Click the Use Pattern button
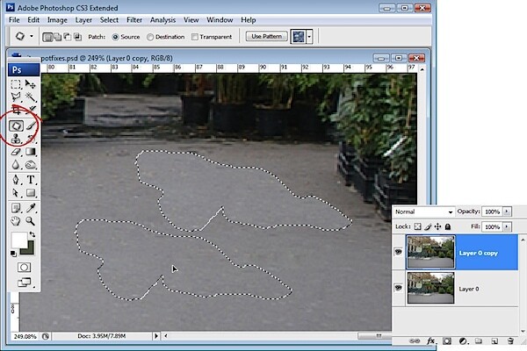The height and width of the screenshot is (351, 527). (266, 36)
